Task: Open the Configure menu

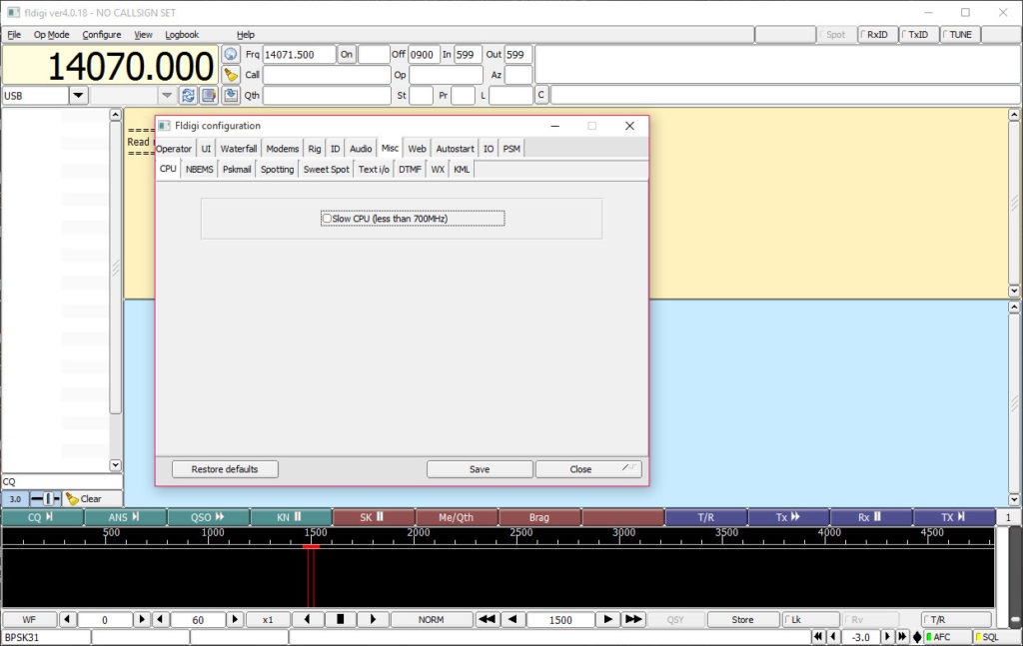Action: point(101,35)
